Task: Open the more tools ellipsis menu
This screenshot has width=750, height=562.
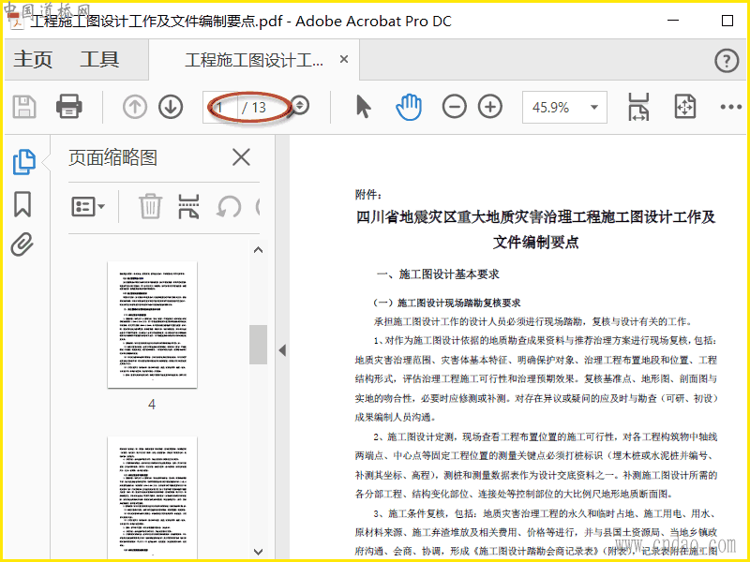Action: pos(731,107)
